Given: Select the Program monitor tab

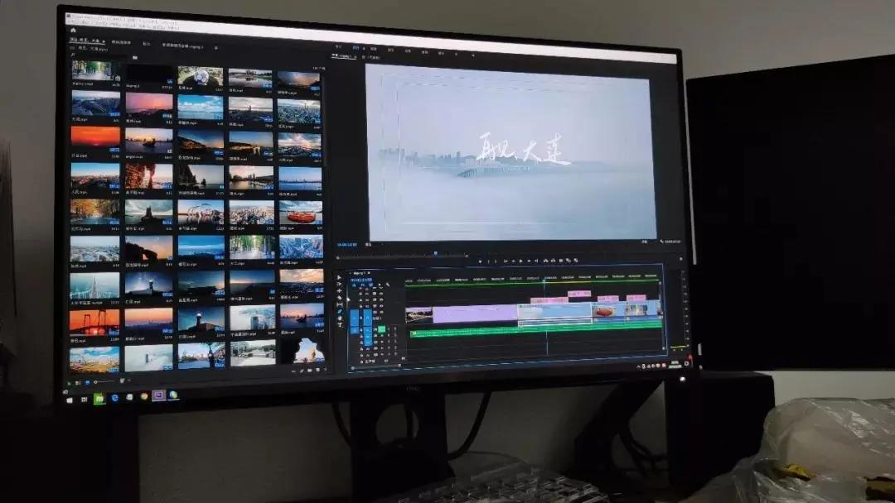Looking at the screenshot, I should 343,56.
